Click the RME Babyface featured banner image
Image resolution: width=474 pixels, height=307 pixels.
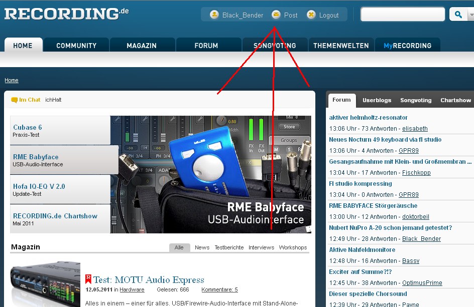(211, 174)
